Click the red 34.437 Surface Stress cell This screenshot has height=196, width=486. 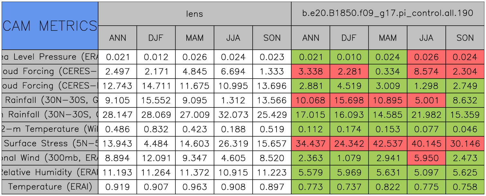tap(310, 144)
